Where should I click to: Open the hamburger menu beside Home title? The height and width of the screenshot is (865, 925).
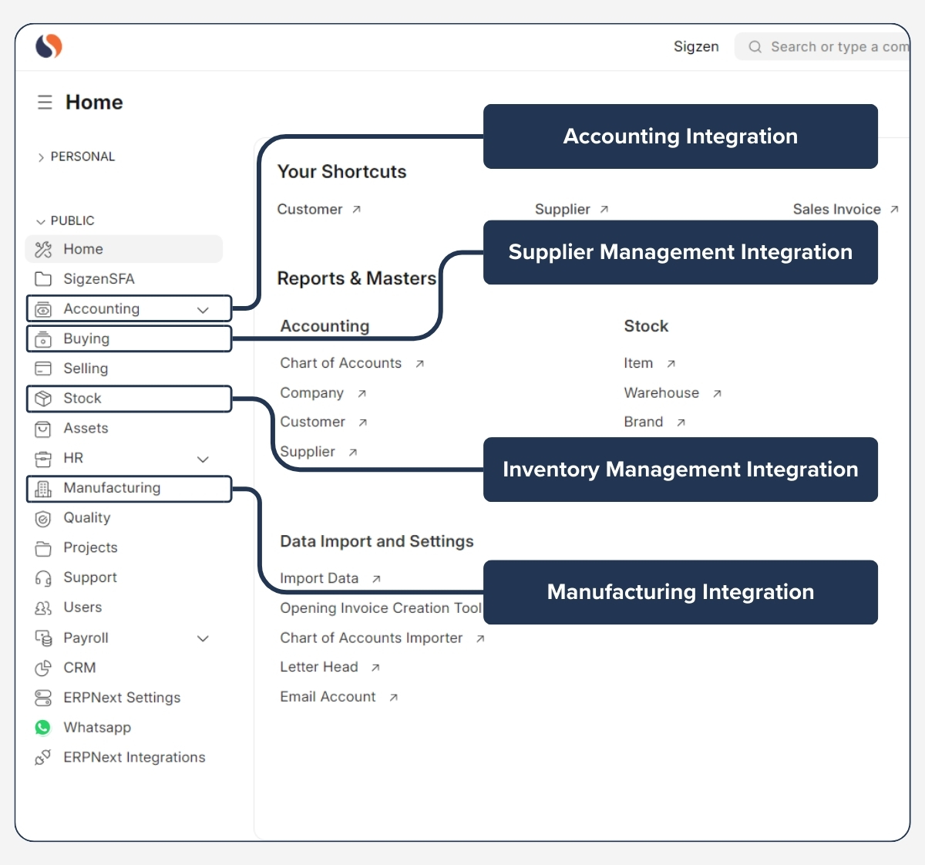(45, 102)
